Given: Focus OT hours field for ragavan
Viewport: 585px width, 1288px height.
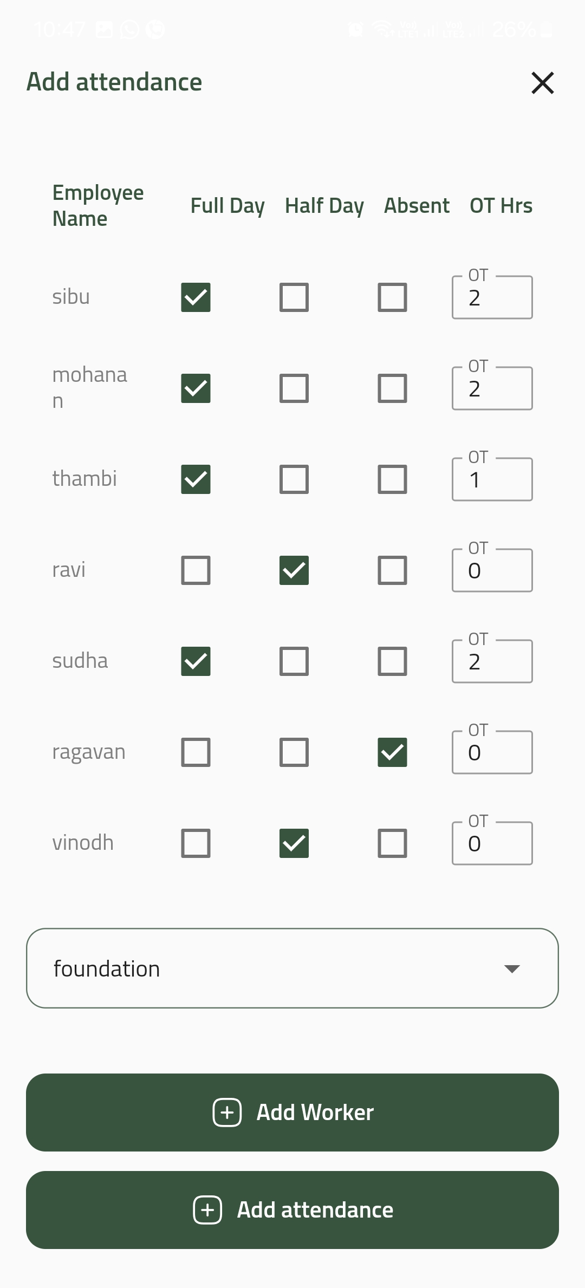Looking at the screenshot, I should pyautogui.click(x=492, y=753).
